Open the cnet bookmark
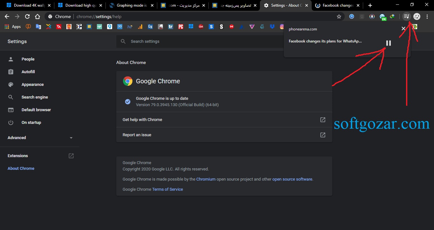Viewport: 434px width, 230px height. pos(201,27)
